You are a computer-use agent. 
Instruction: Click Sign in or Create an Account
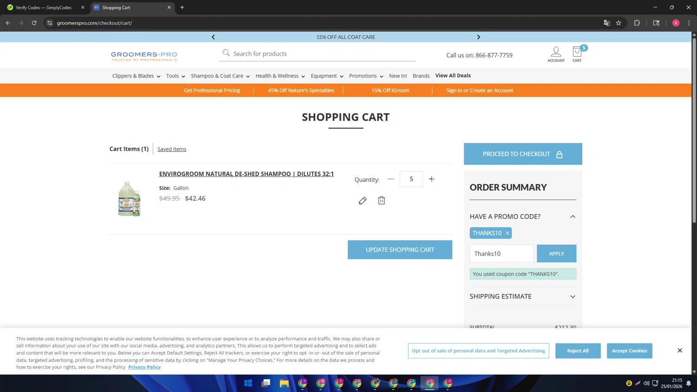[x=480, y=91]
